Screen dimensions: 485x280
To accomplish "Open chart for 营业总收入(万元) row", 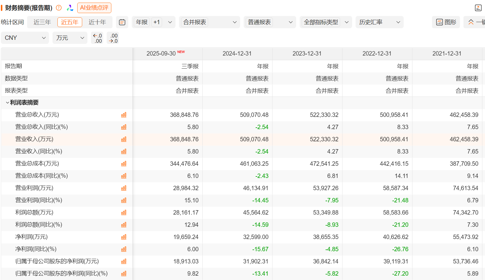I will pyautogui.click(x=124, y=115).
